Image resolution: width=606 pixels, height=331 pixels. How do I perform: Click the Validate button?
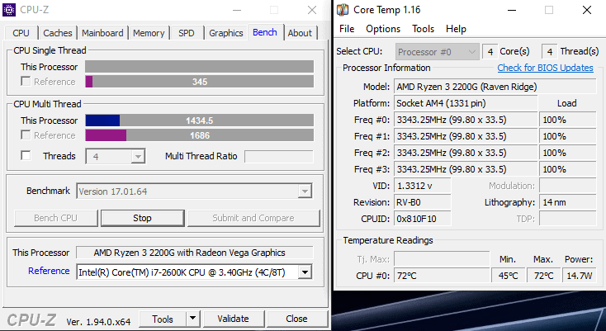[233, 319]
